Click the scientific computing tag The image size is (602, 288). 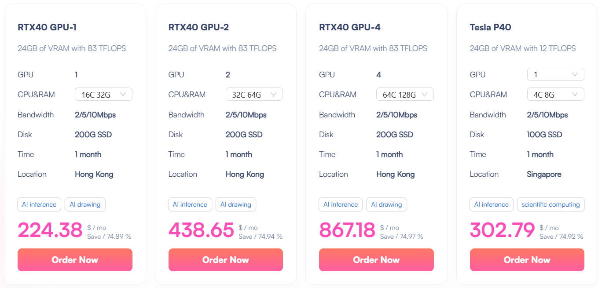coord(551,204)
